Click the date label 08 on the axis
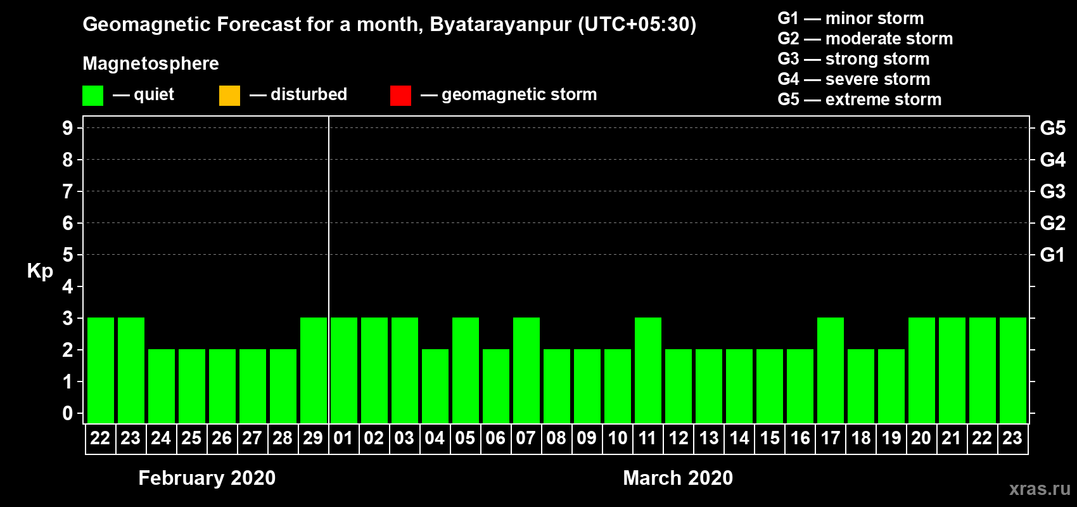 pos(556,438)
